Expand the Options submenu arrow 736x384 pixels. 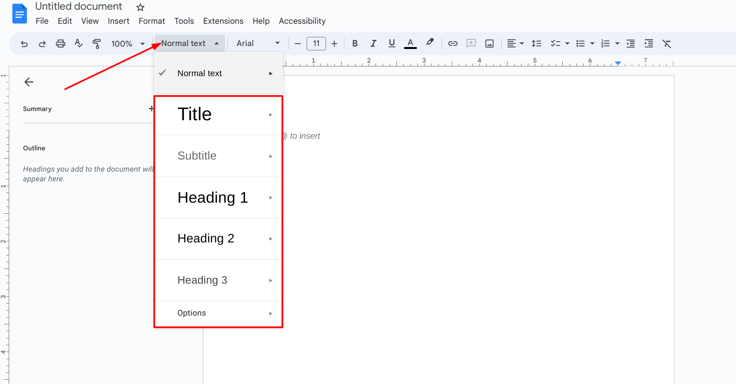(x=271, y=313)
